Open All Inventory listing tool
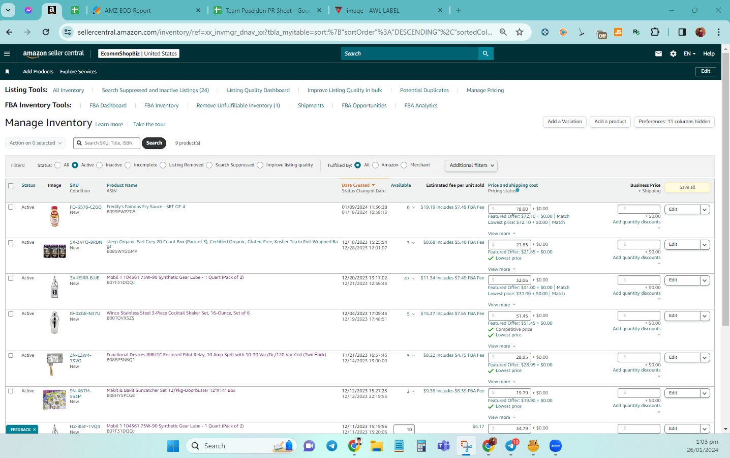 [x=68, y=91]
